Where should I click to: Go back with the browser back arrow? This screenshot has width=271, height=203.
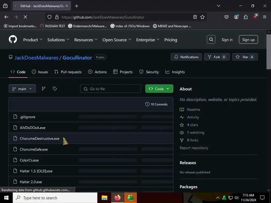coord(6,17)
